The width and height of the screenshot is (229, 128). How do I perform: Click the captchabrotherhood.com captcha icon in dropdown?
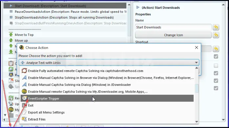(24, 71)
